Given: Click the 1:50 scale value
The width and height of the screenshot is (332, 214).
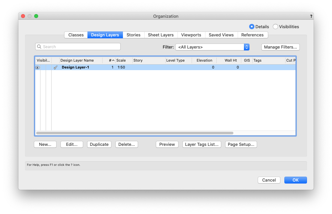Looking at the screenshot, I should coord(121,67).
